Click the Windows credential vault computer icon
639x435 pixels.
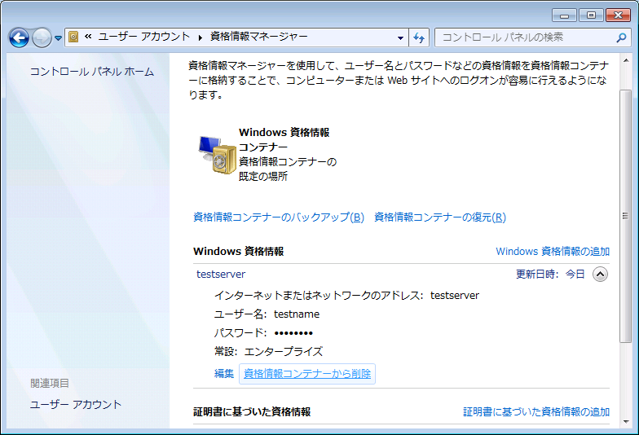pos(217,155)
